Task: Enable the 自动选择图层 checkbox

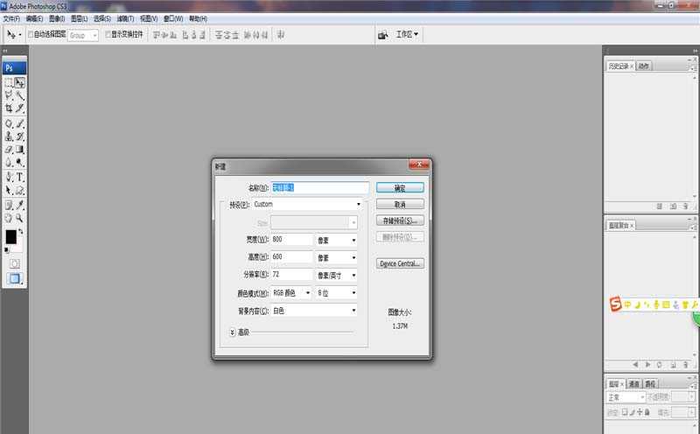Action: (x=31, y=35)
